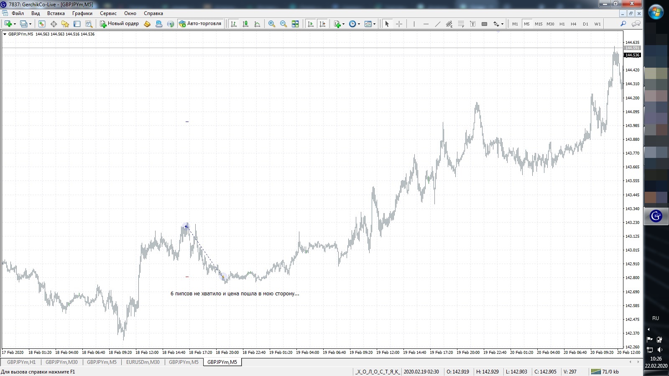Open the chart templates icon
This screenshot has height=376, width=669.
[368, 24]
